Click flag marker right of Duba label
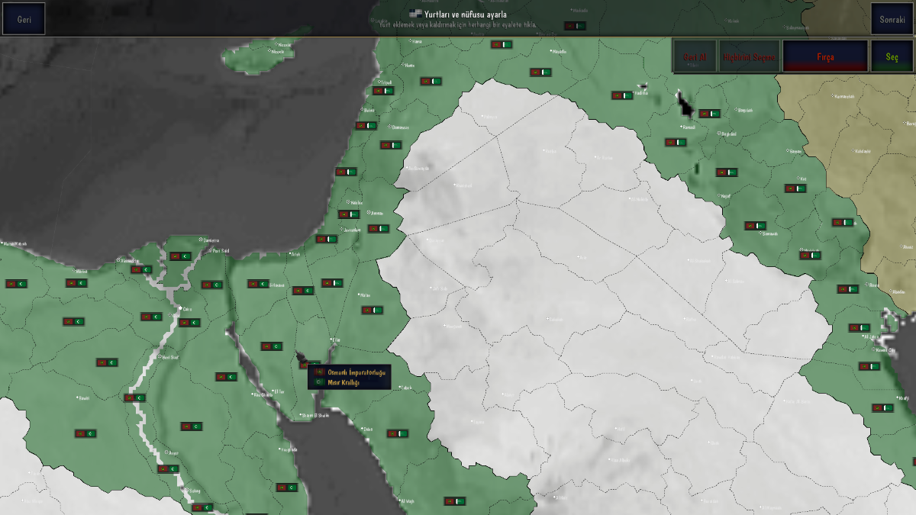 (397, 433)
